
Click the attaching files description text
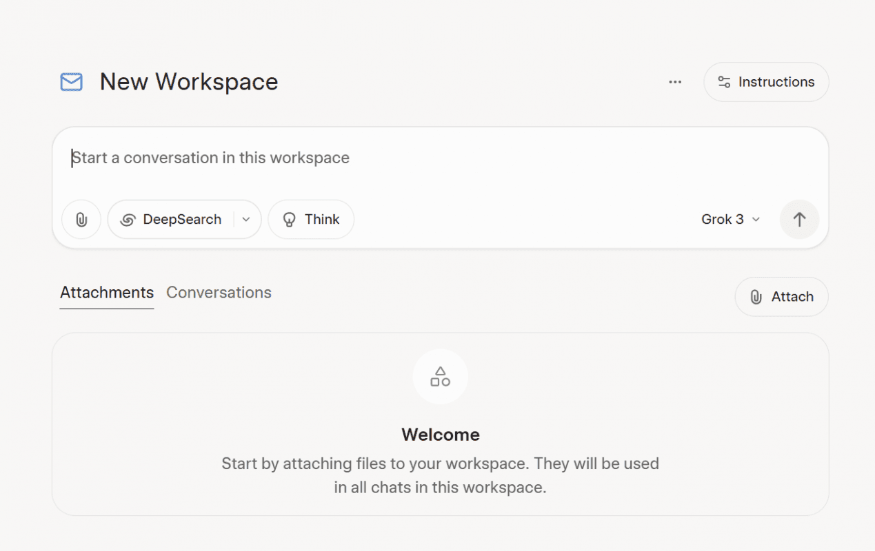click(440, 475)
